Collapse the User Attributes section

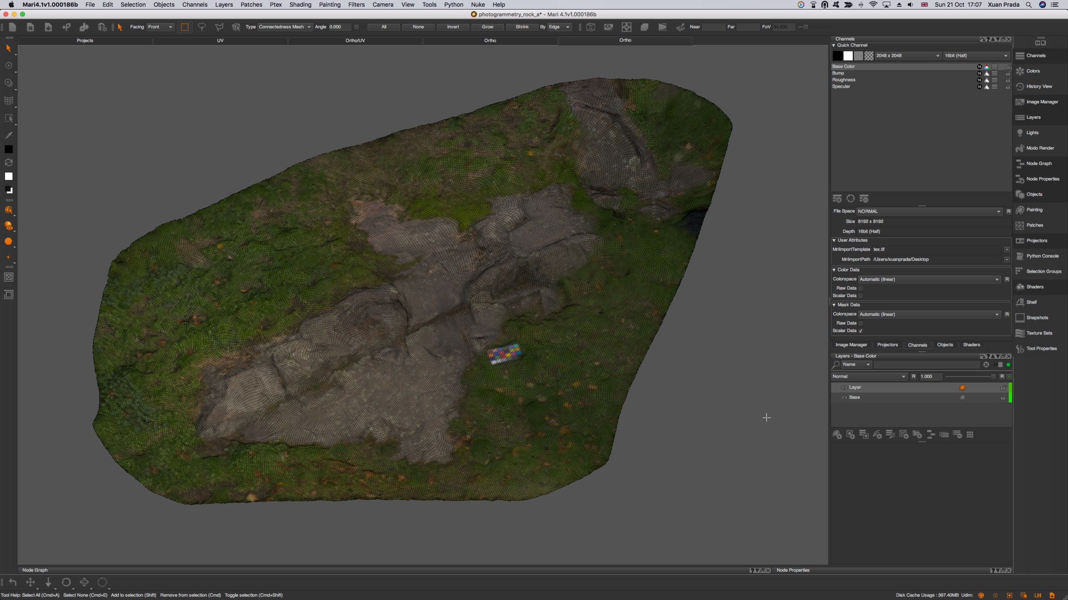834,240
